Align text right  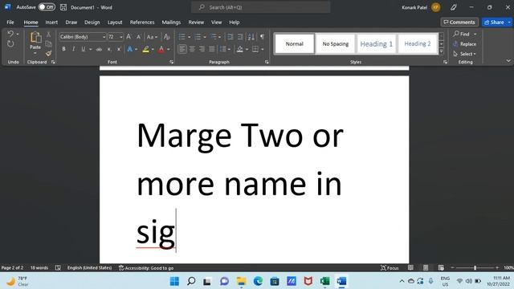pos(202,49)
